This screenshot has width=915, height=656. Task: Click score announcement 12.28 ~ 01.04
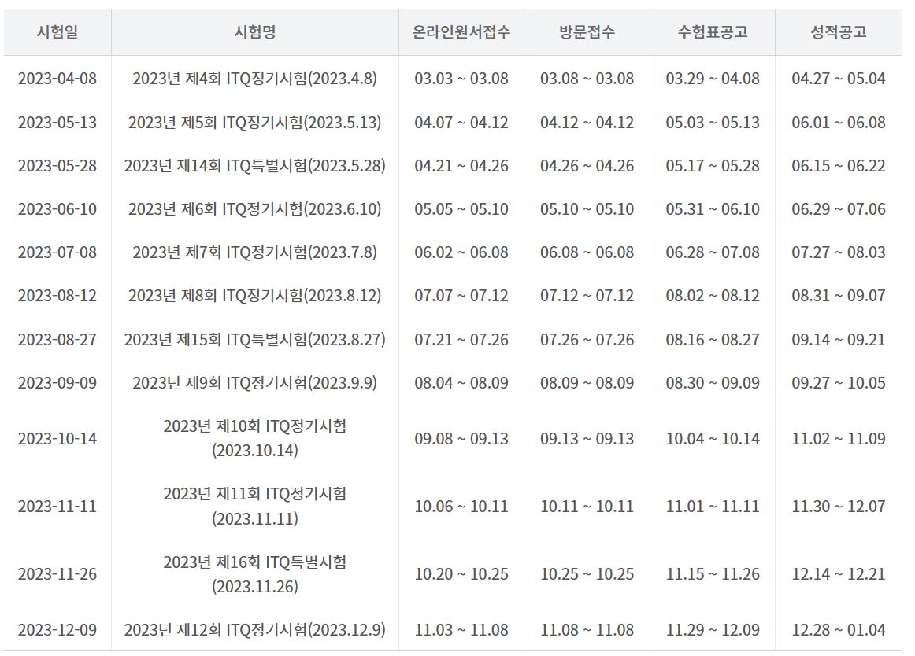pos(838,630)
